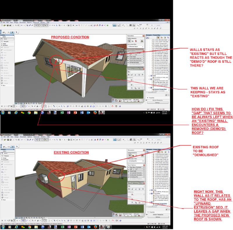Toggle Trace on/off in top Trace & Reference panel
Screen dimensions: 233x230
click(x=129, y=72)
